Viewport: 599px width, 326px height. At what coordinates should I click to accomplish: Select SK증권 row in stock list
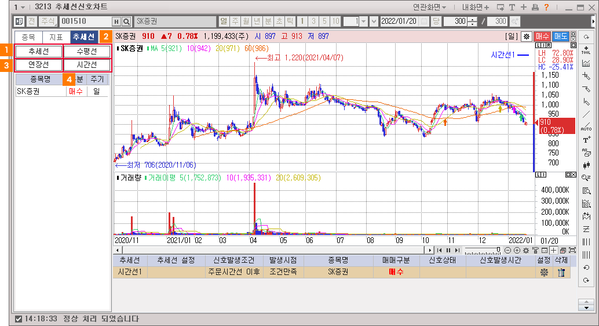(x=62, y=92)
